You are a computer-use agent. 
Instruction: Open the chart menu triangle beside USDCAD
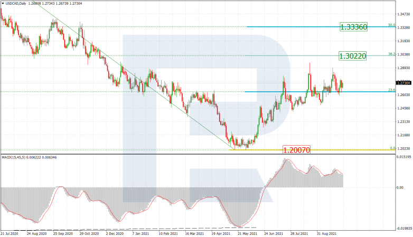coord(3,4)
